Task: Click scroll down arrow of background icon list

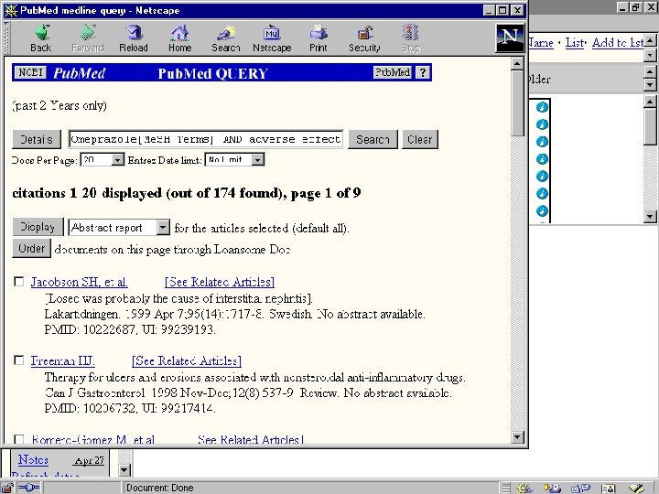Action: click(x=650, y=217)
